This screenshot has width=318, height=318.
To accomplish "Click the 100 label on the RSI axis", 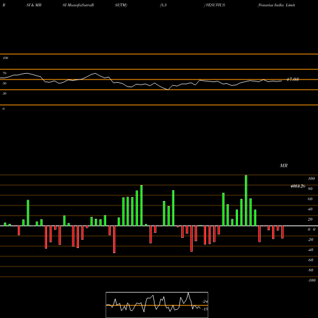I will coord(5,58).
